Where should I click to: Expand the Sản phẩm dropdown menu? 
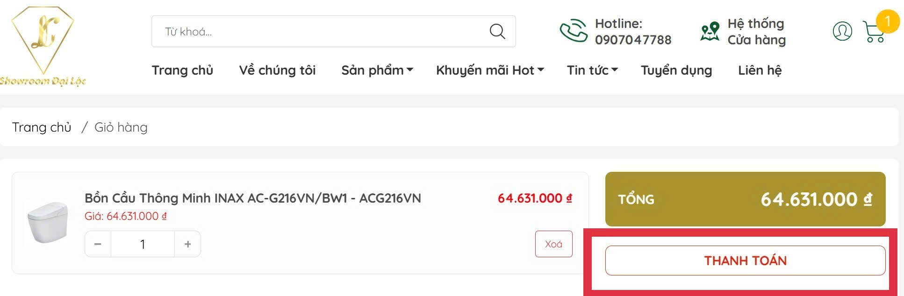point(377,70)
